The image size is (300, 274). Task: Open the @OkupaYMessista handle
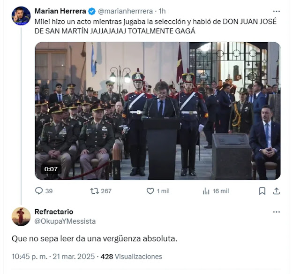coord(65,221)
